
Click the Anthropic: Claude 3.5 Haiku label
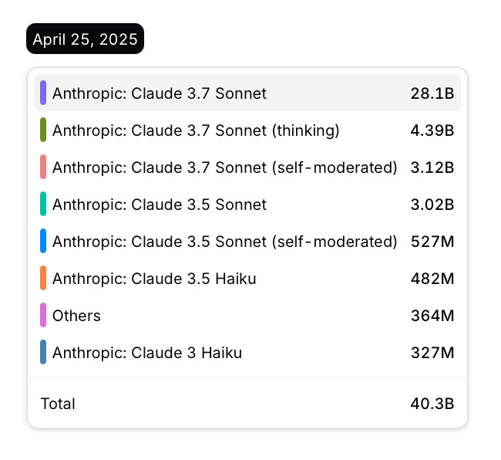coord(154,279)
